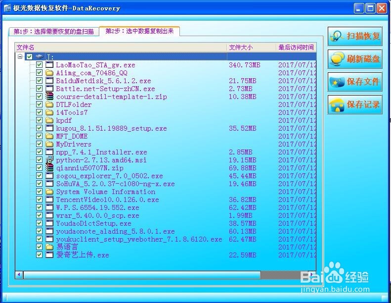Select the youdaonote_alading_5.8.0.1.exe row
This screenshot has width=391, height=303.
pos(166,231)
